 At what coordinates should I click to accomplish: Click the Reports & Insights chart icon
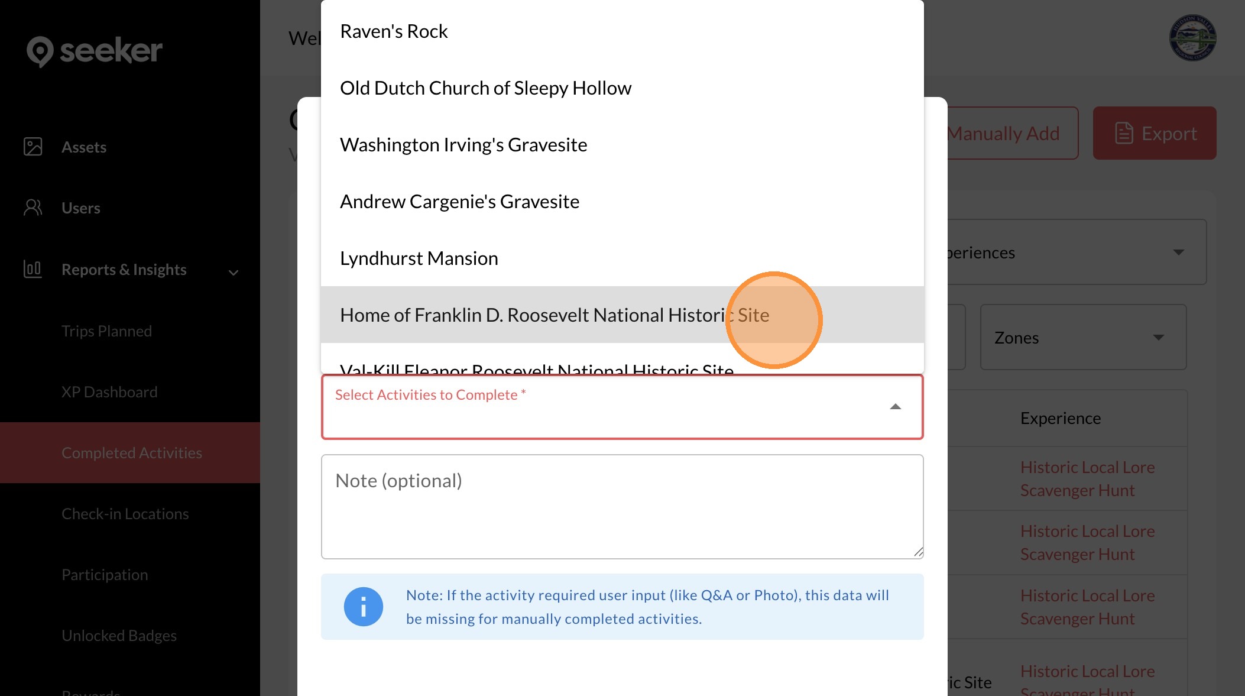click(x=33, y=269)
